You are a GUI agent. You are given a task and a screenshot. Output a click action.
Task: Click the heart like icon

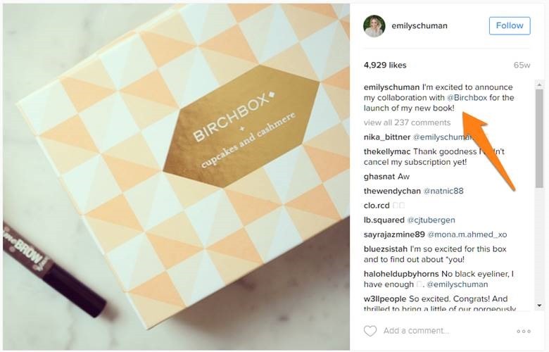click(x=370, y=331)
